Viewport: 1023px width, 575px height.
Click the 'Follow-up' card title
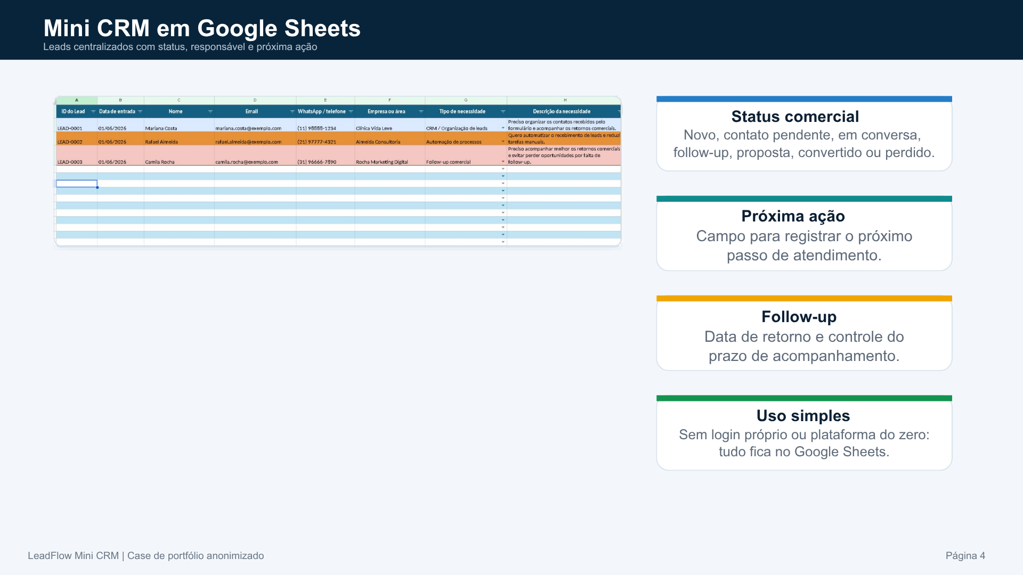(x=799, y=317)
